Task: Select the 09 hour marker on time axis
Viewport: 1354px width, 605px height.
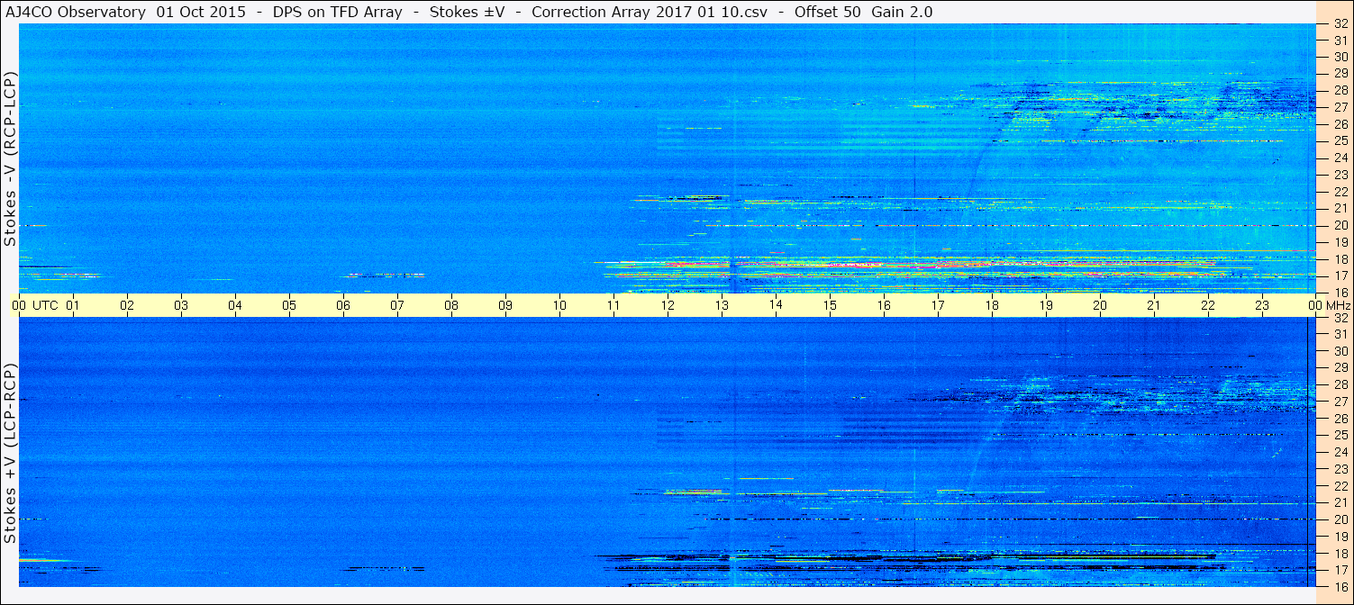Action: [x=505, y=305]
